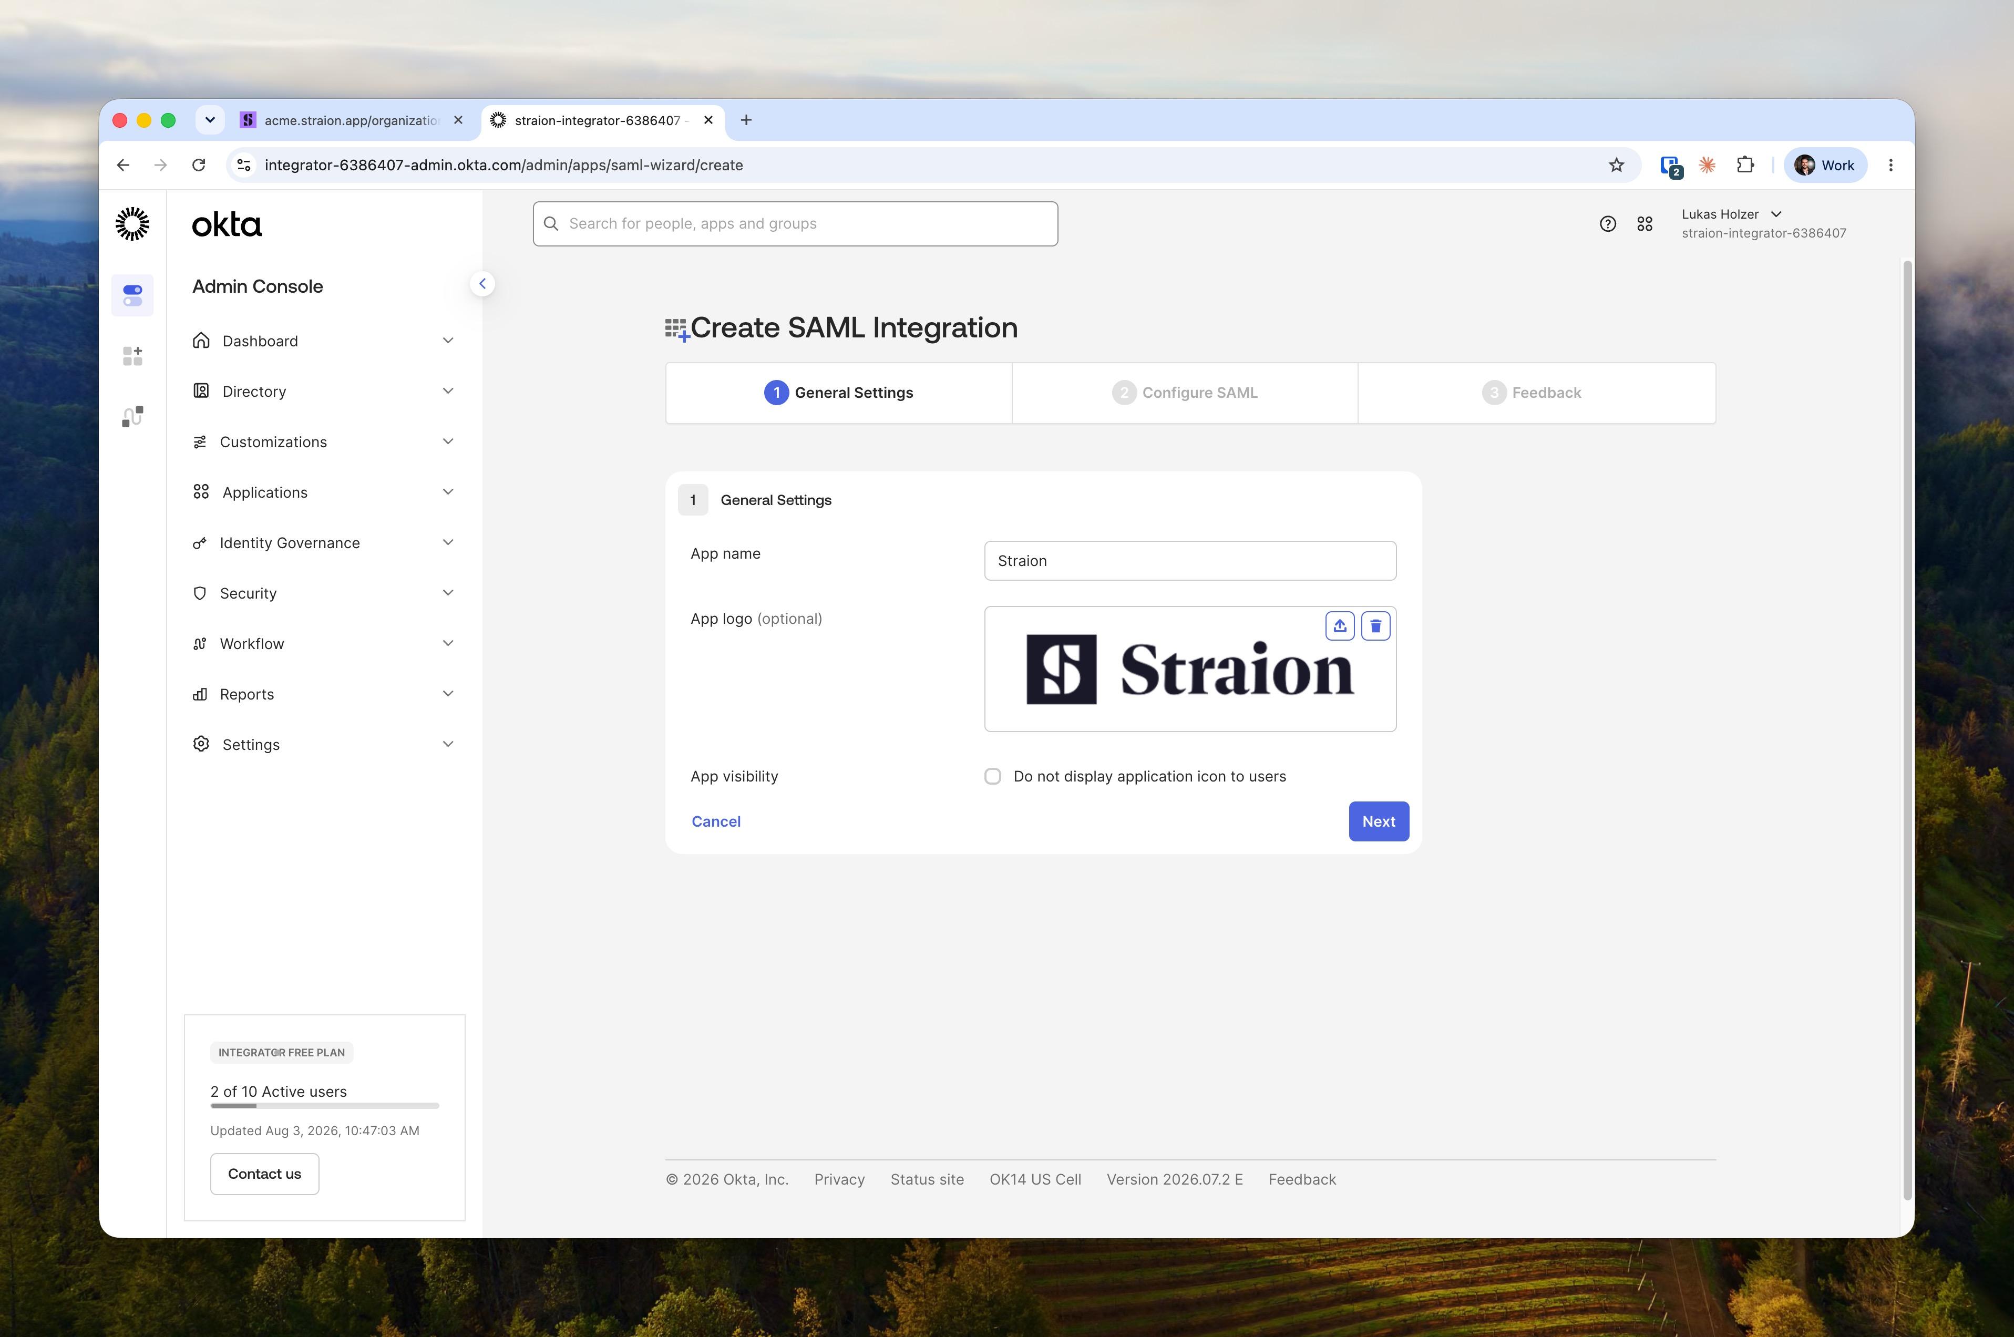Click the Applications four-circles icon in sidebar
2014x1337 pixels.
201,492
